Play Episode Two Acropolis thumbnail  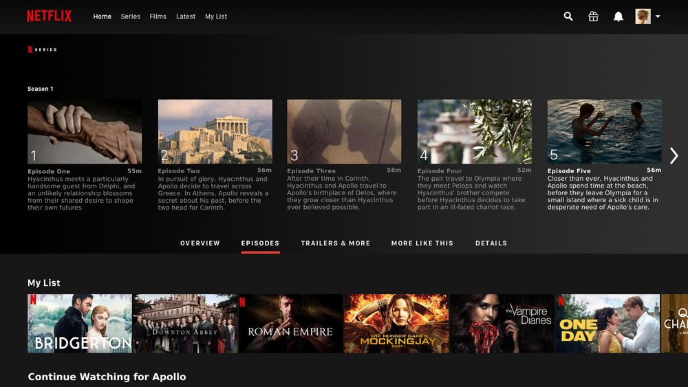[x=215, y=131]
